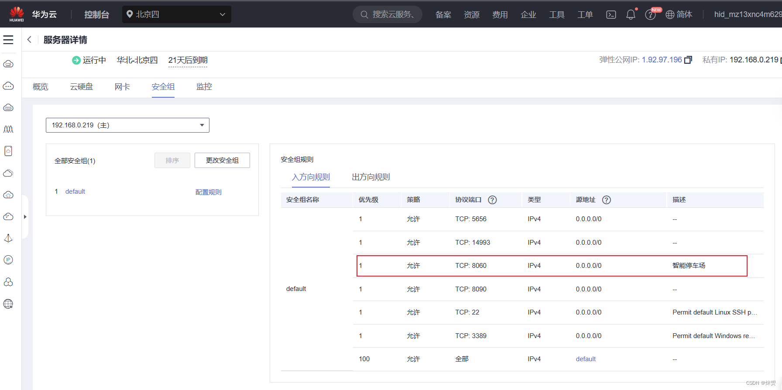Open the 控制台 console link
Viewport: 782px width, 390px height.
click(x=96, y=14)
